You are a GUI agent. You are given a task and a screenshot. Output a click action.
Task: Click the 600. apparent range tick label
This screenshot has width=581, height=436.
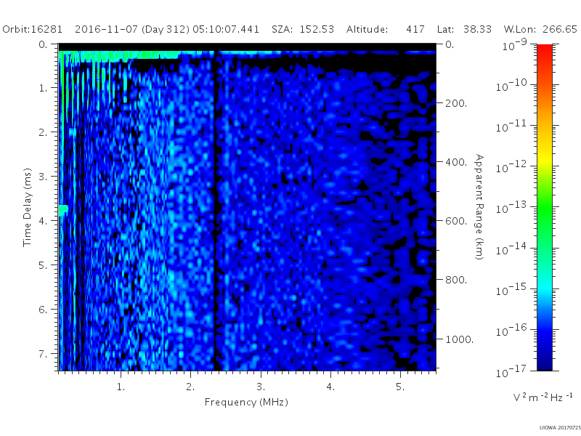[456, 221]
